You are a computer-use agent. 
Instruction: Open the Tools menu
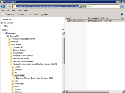pyautogui.click(x=20, y=11)
